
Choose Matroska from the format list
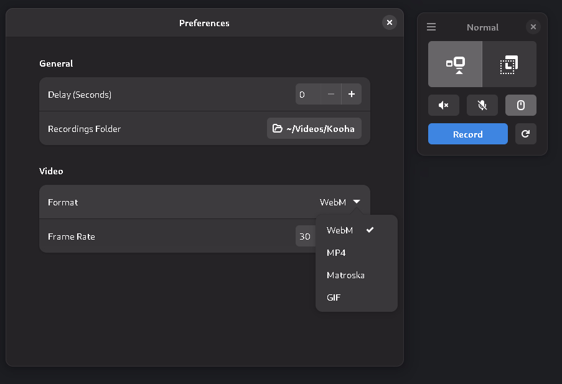click(356, 275)
